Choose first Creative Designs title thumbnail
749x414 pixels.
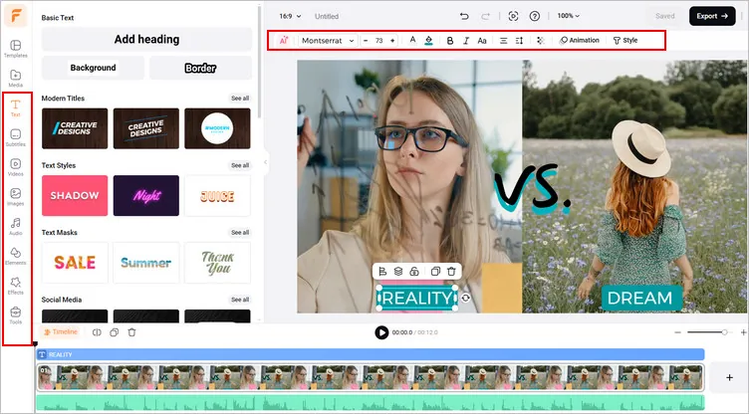point(75,128)
